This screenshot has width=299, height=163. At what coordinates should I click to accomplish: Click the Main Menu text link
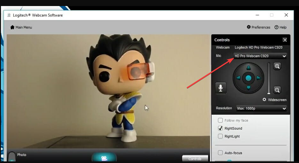pos(24,27)
